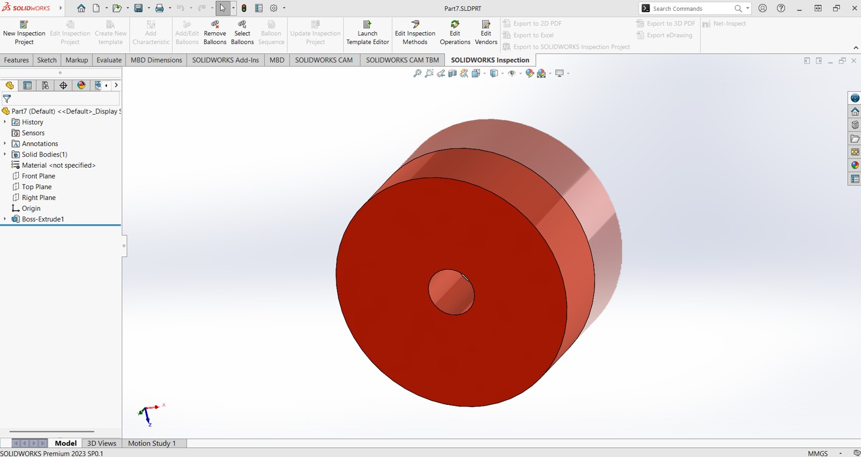Click the View Orientation cube icon
861x457 pixels.
click(476, 74)
